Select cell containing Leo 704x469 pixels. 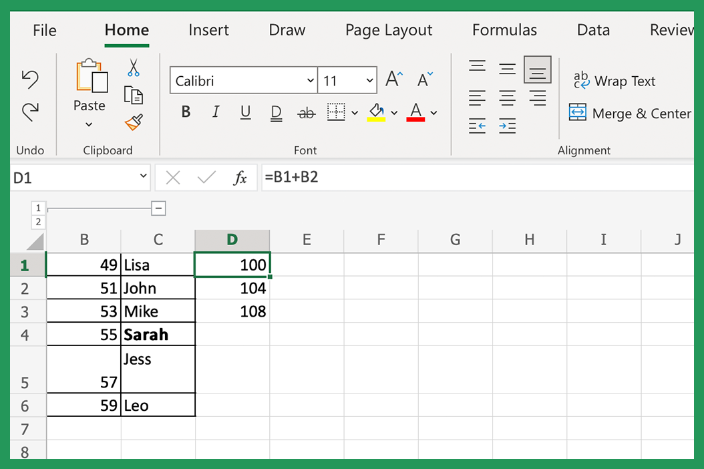pos(158,406)
